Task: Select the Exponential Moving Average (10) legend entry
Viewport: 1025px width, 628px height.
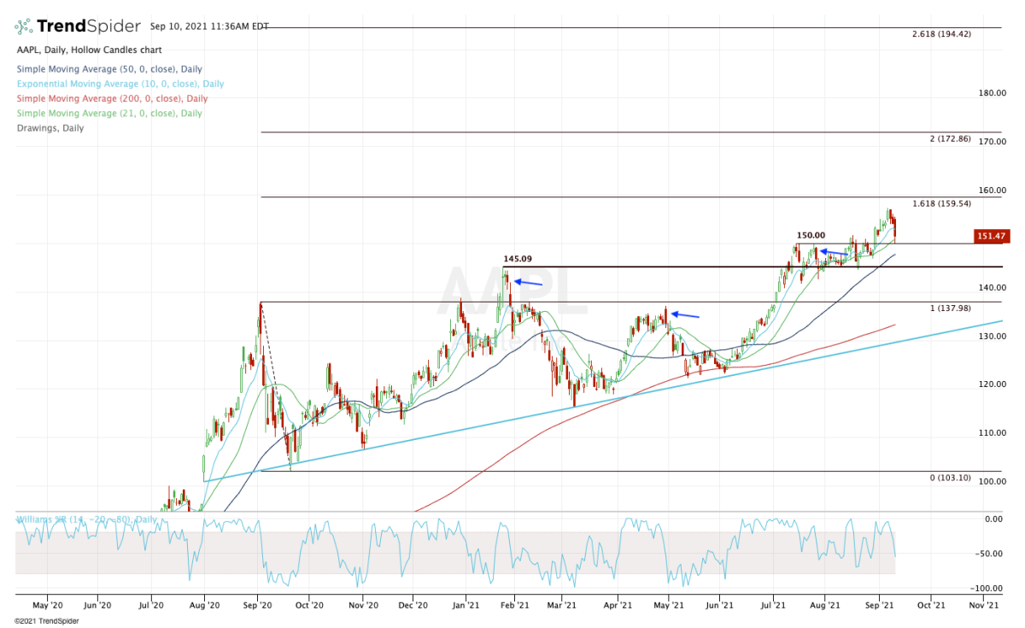Action: [x=120, y=84]
